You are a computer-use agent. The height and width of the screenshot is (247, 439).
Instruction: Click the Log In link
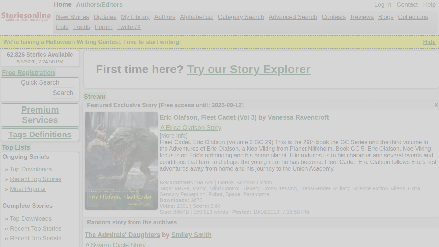pyautogui.click(x=383, y=4)
